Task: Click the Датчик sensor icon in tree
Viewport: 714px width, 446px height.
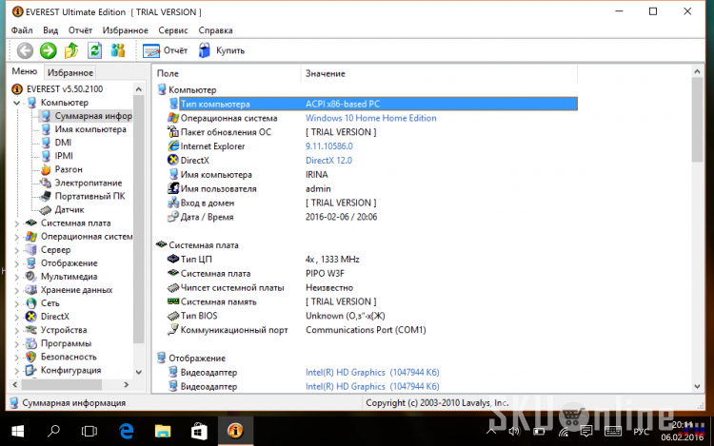Action: coord(46,210)
